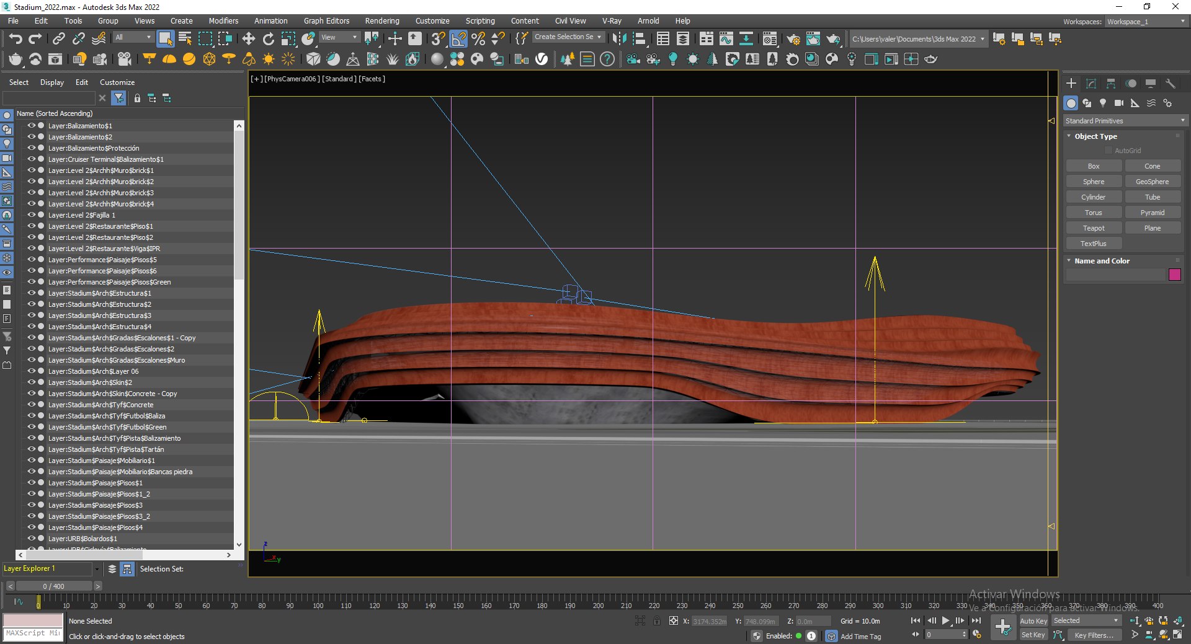
Task: Click the Align tool icon
Action: [639, 38]
